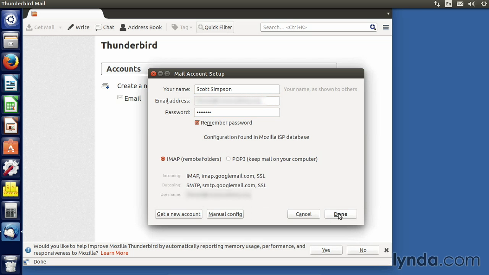Click Thunderbird icon in launcher
Screen dimensions: 489x275
[11, 232]
